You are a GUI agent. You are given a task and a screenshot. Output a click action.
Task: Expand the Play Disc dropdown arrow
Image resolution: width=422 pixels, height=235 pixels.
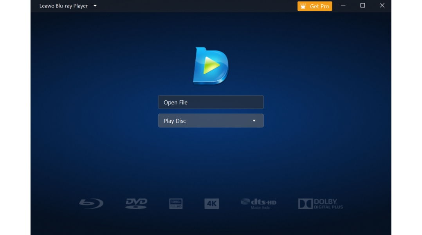(254, 121)
